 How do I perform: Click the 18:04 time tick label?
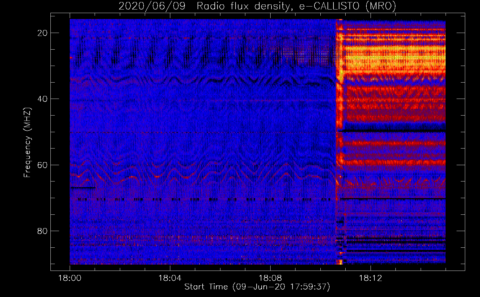170,278
